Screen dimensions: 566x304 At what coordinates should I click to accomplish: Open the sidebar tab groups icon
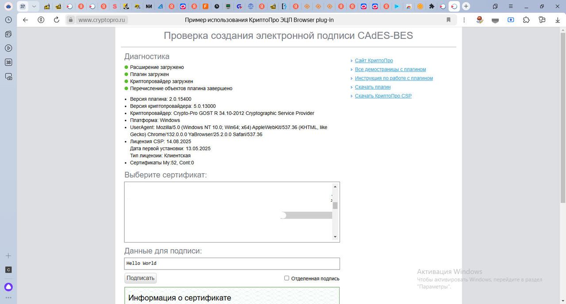[8, 34]
